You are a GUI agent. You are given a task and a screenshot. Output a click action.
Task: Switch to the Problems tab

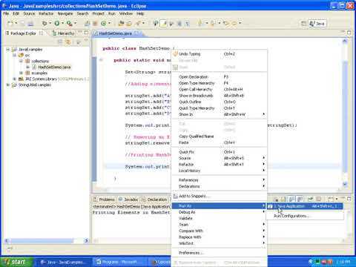[x=104, y=200]
